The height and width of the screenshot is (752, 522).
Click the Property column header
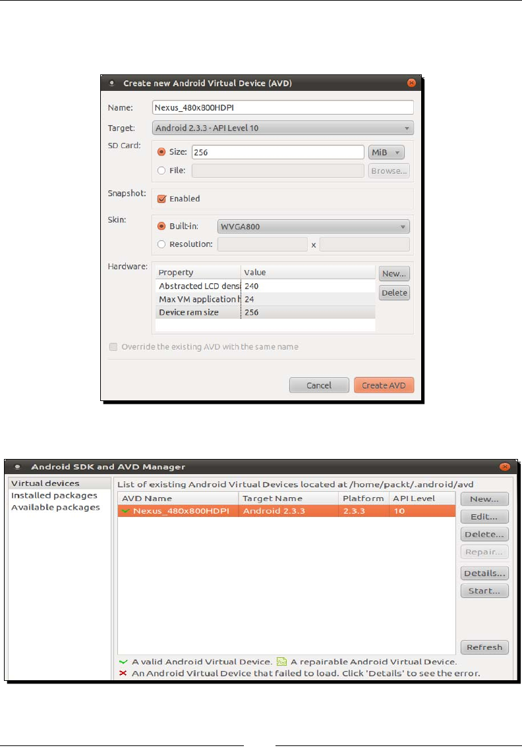198,273
